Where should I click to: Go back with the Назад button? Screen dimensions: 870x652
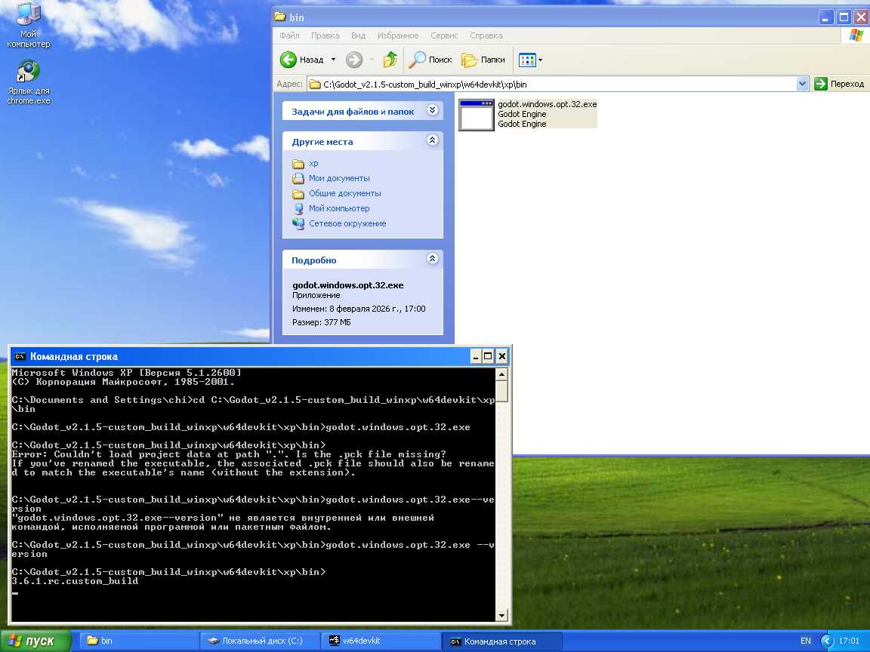click(x=302, y=60)
